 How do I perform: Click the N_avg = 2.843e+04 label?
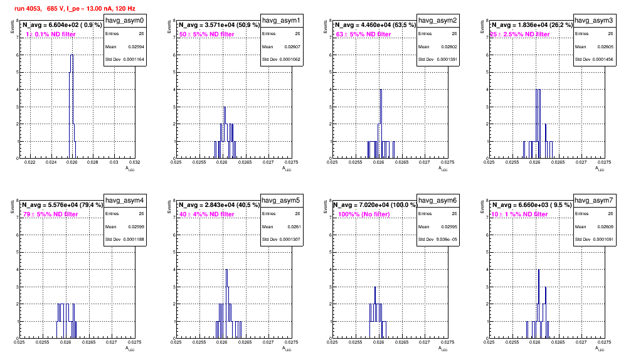pyautogui.click(x=219, y=204)
